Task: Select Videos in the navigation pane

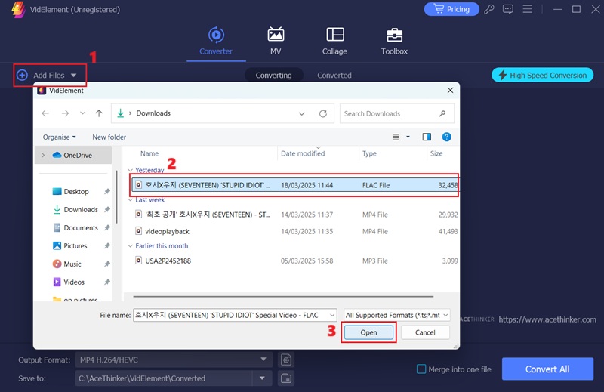Action: [x=74, y=282]
